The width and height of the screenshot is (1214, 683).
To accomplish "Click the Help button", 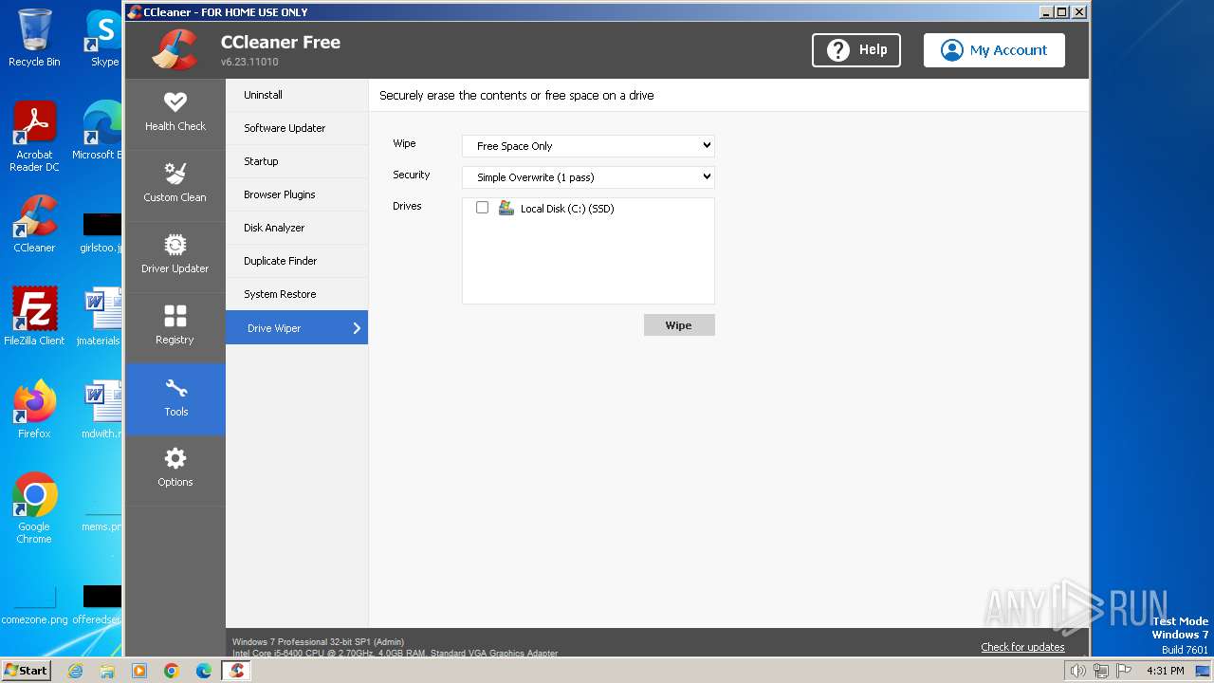I will pyautogui.click(x=856, y=50).
